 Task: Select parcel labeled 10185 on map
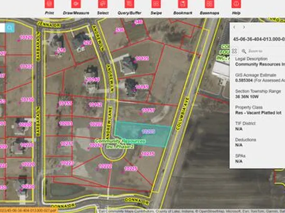[142, 87]
